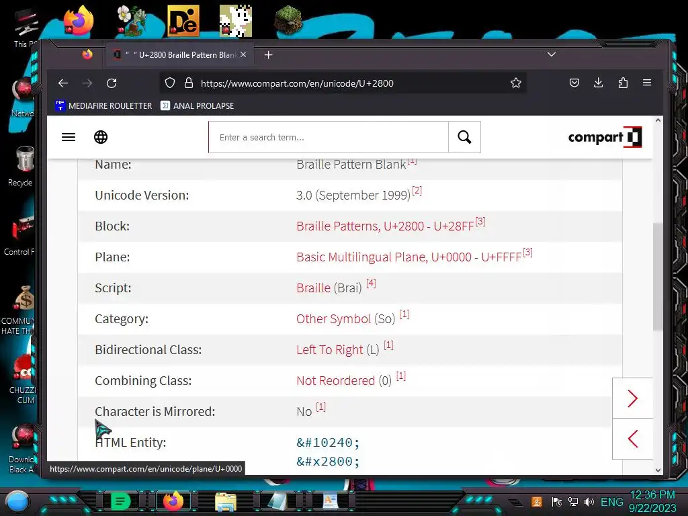Open the Compart site hamburger menu
Viewport: 688px width, 516px height.
[x=69, y=137]
